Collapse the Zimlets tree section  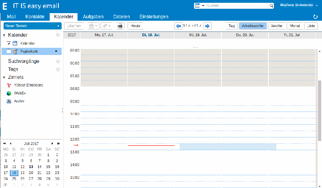click(4, 78)
